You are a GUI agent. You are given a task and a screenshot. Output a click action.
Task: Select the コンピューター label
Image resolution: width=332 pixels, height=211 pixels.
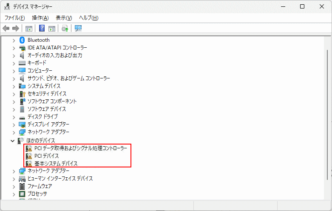[x=40, y=71]
